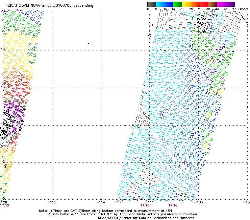Click the 'ASCAT 25KM NOAA Winds 20160705 descending' title
The width and height of the screenshot is (250, 220).
tap(50, 6)
